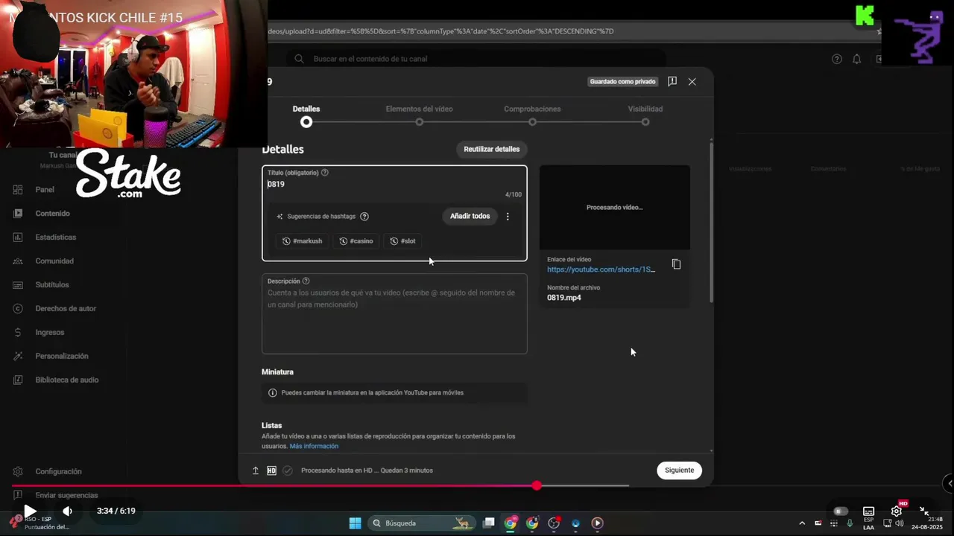Mute the video player volume
This screenshot has height=536, width=954.
tap(67, 511)
